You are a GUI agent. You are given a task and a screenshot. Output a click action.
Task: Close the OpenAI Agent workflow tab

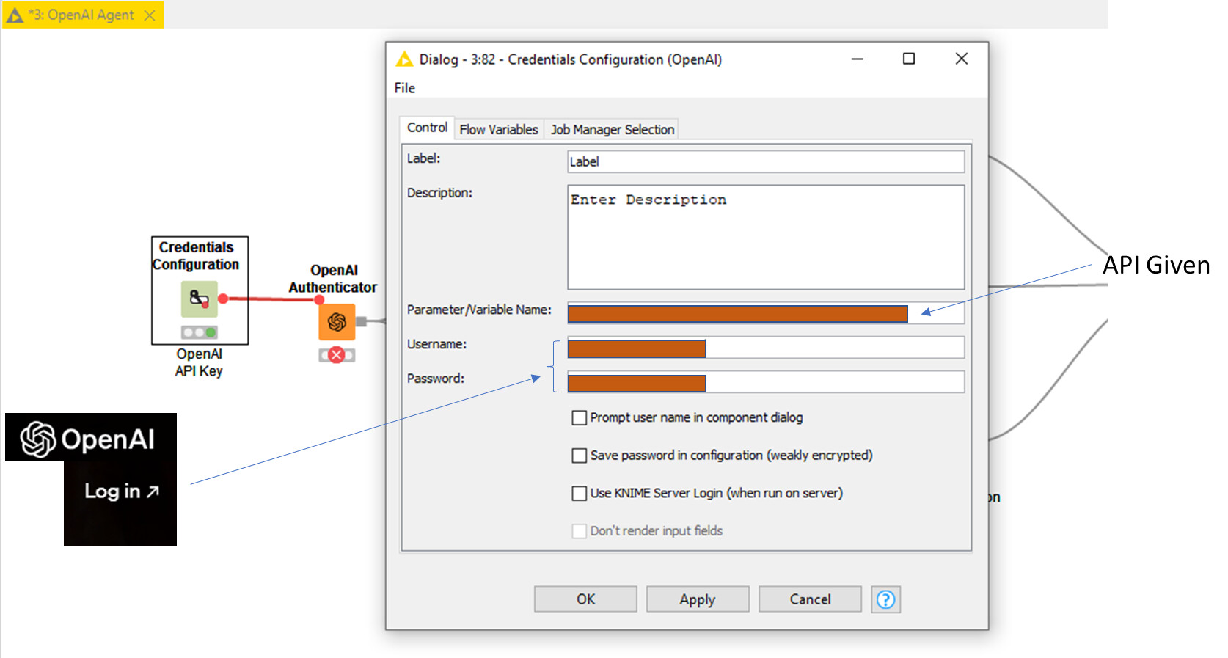[x=150, y=15]
